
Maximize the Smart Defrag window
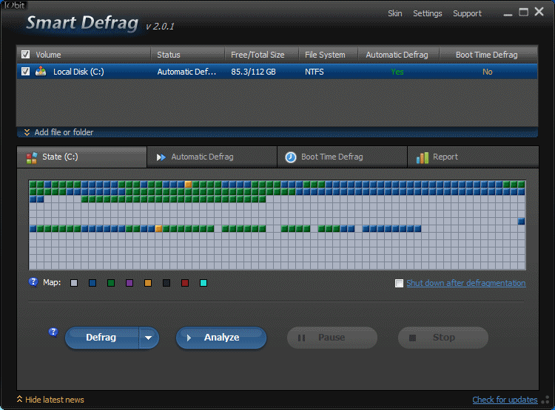pos(523,12)
